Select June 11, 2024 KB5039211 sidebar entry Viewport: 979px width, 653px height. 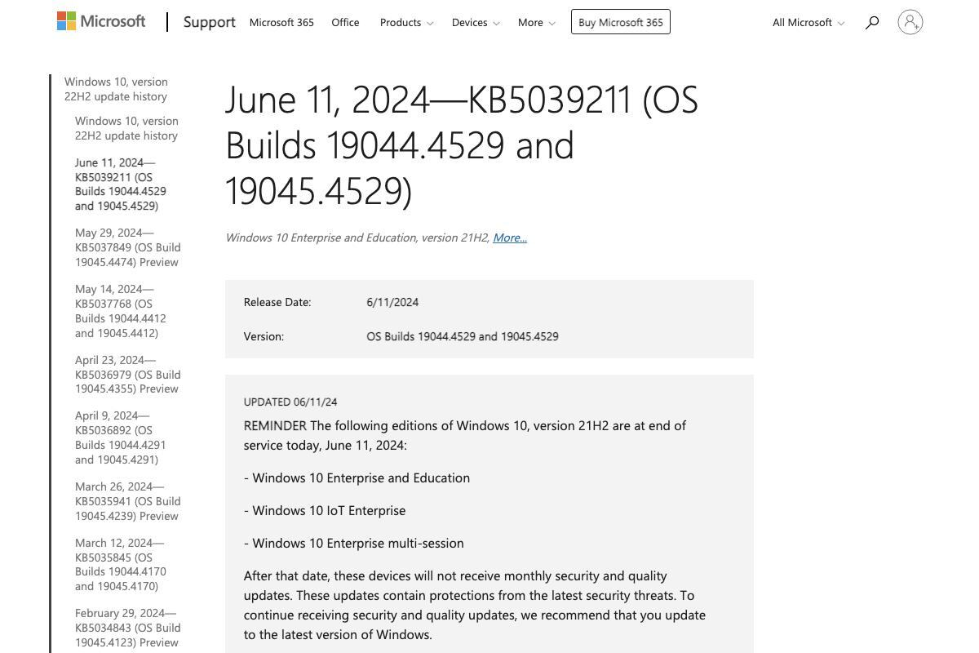tap(121, 184)
